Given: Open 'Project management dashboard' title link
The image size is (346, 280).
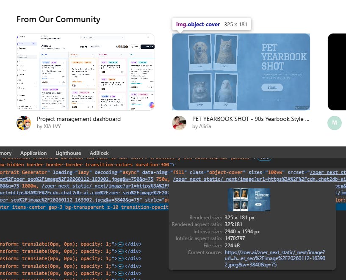Looking at the screenshot, I should tap(79, 119).
